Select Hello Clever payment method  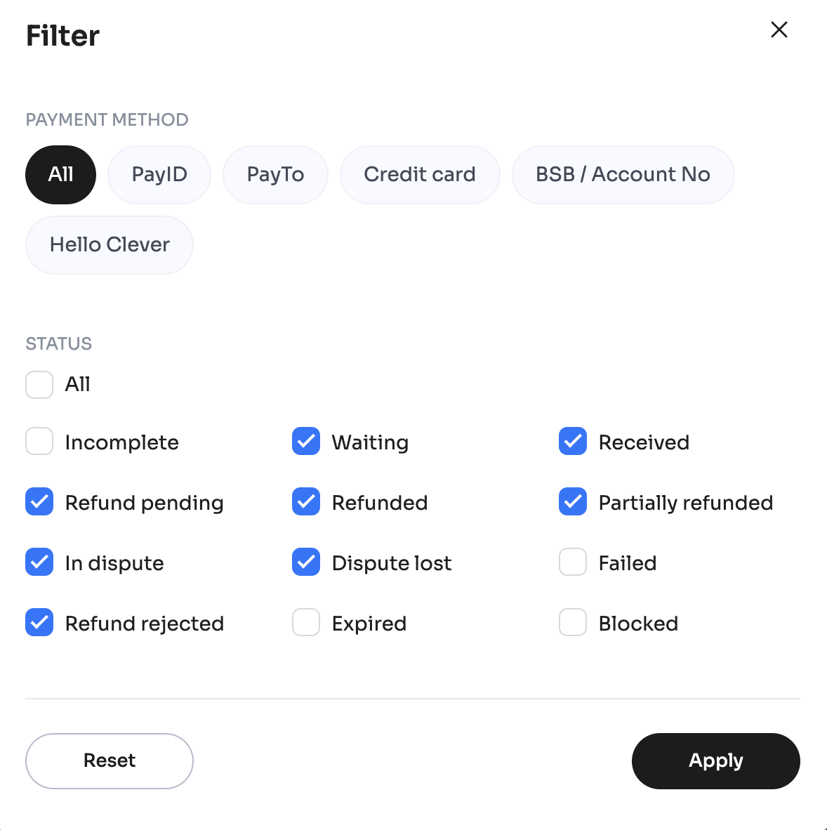click(x=110, y=245)
